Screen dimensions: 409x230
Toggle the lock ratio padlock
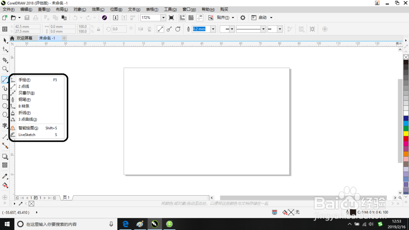click(99, 29)
